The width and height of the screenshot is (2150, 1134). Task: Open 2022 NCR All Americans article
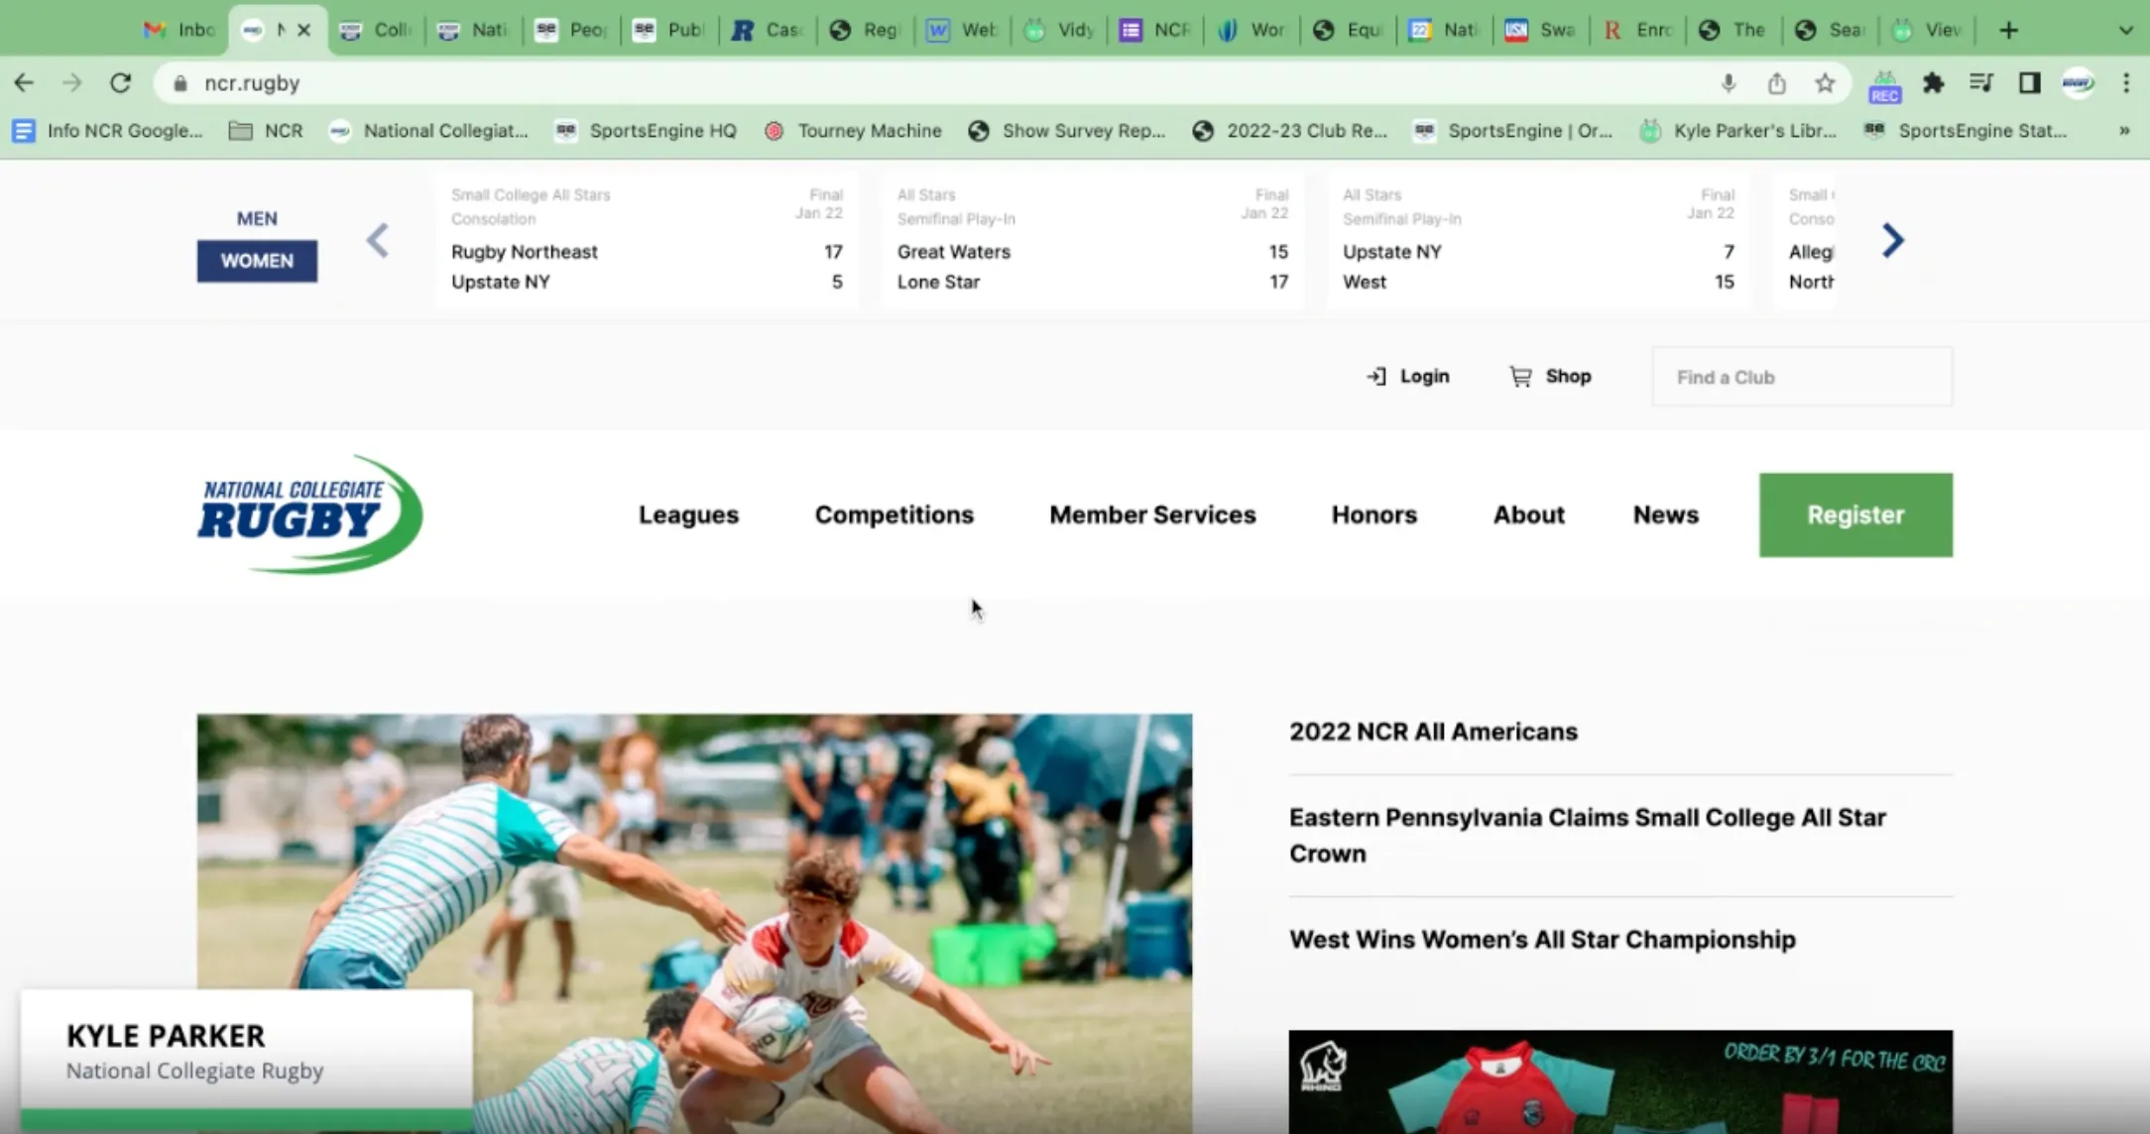(x=1433, y=732)
